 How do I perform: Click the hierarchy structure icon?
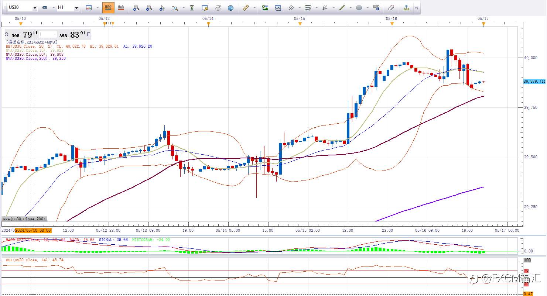pyautogui.click(x=407, y=7)
